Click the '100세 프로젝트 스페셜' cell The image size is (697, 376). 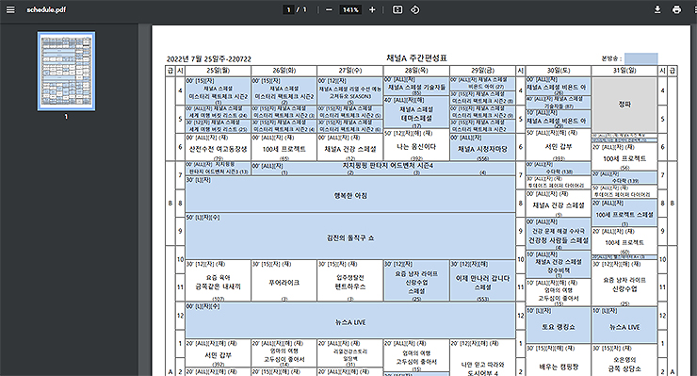click(x=624, y=214)
